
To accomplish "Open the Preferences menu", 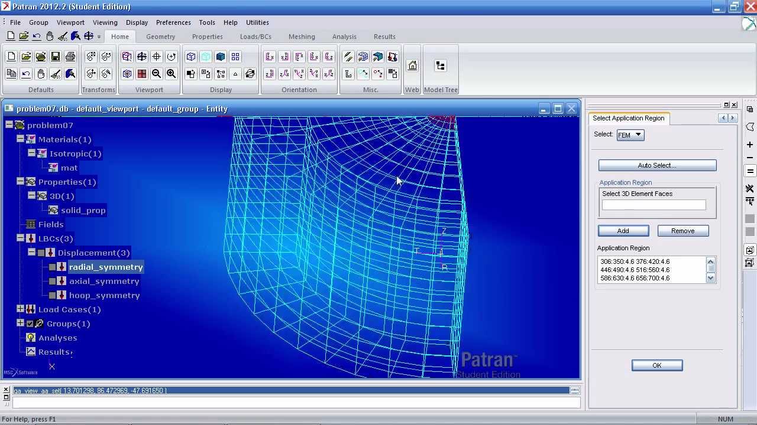I will pos(173,22).
